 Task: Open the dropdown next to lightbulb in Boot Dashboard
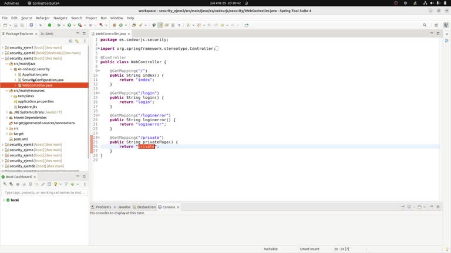(60, 184)
